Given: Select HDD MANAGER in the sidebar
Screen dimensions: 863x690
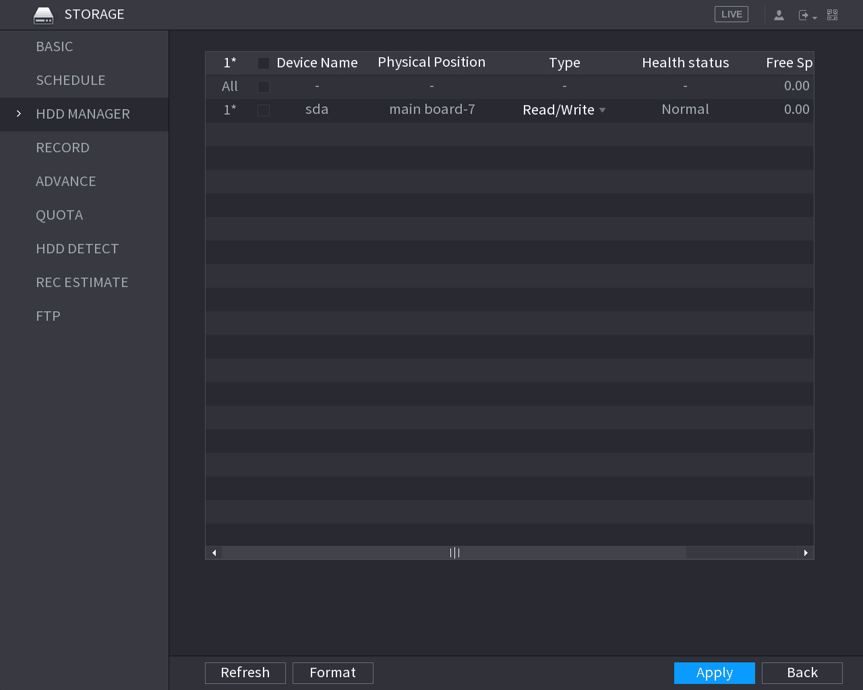Looking at the screenshot, I should [x=84, y=114].
